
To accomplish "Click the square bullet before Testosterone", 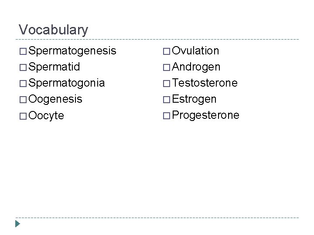I will (167, 83).
